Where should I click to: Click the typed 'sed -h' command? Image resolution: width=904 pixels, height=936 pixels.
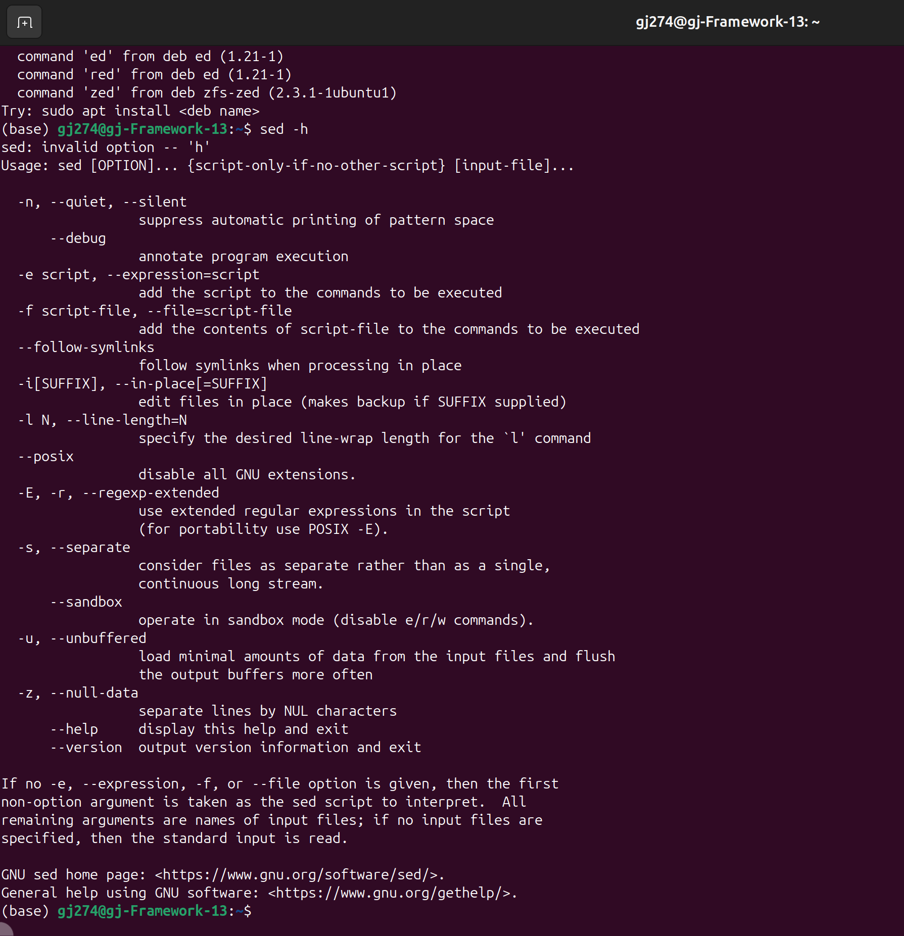pos(283,129)
